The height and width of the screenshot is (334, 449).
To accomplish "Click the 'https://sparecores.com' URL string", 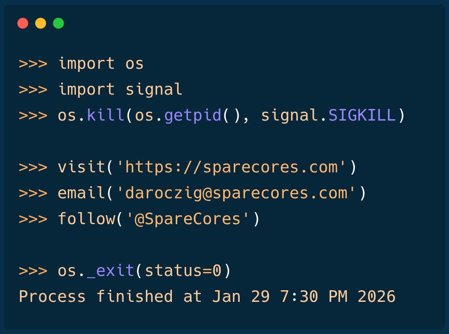I will [x=231, y=167].
